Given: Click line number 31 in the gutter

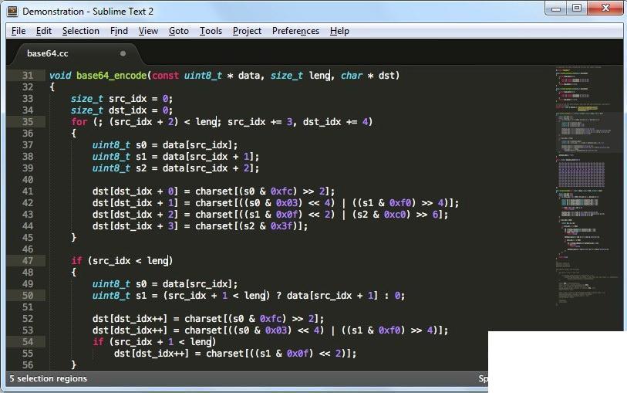Looking at the screenshot, I should coord(28,75).
